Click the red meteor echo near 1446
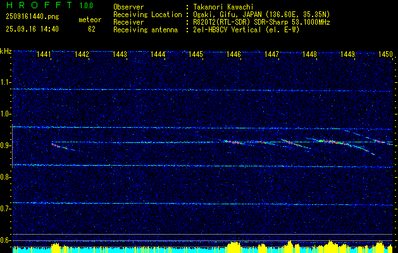The width and height of the screenshot is (398, 253). pyautogui.click(x=233, y=142)
